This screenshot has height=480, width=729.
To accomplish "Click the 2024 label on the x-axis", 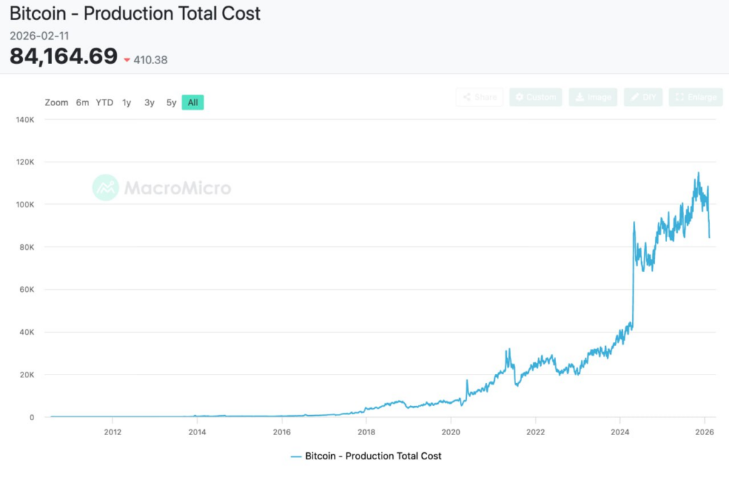I will [620, 432].
